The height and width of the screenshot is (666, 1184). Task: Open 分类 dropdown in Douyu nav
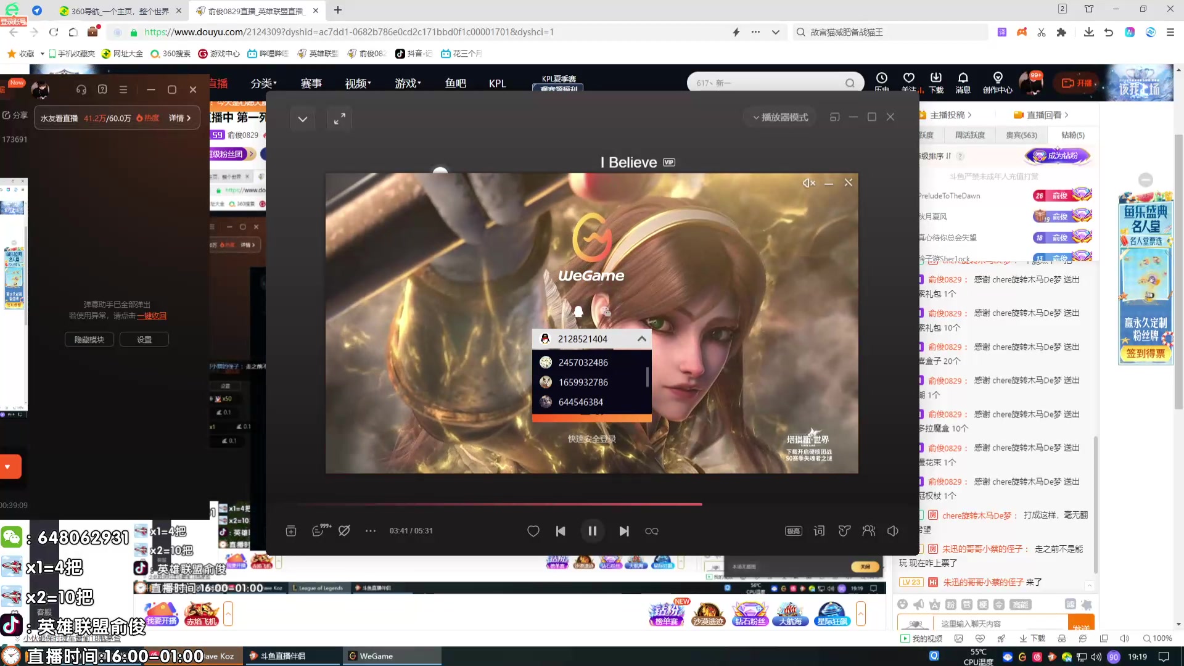pos(264,83)
